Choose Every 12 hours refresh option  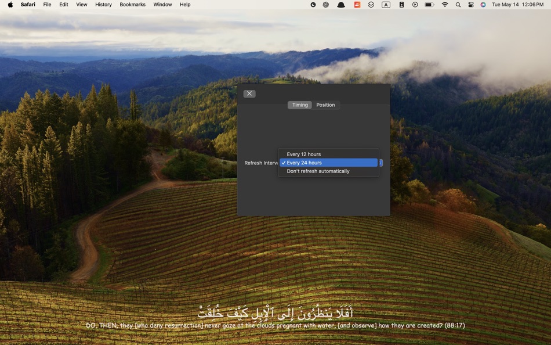coord(328,154)
